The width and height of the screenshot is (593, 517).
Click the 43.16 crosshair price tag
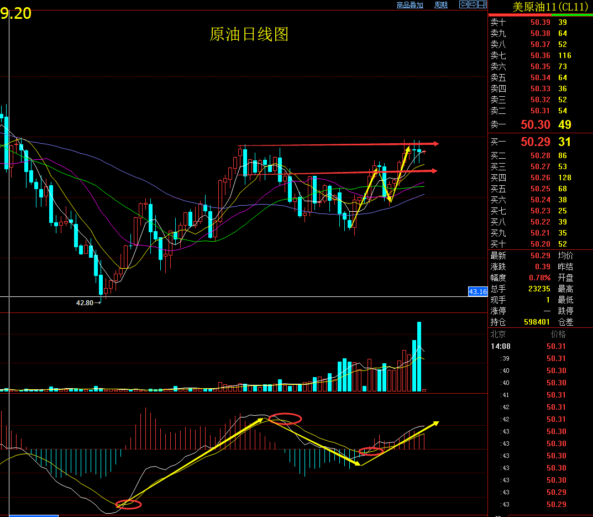point(477,292)
